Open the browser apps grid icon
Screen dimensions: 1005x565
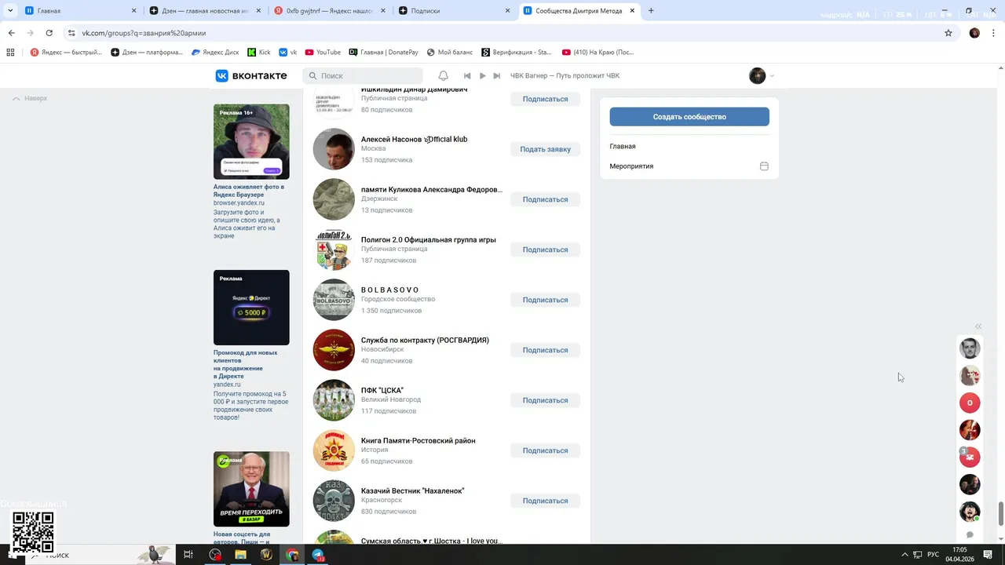(10, 53)
